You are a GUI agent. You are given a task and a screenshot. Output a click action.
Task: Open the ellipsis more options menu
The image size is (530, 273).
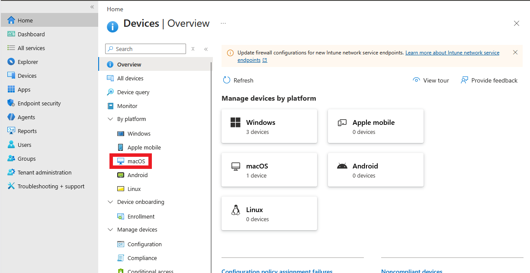[223, 23]
